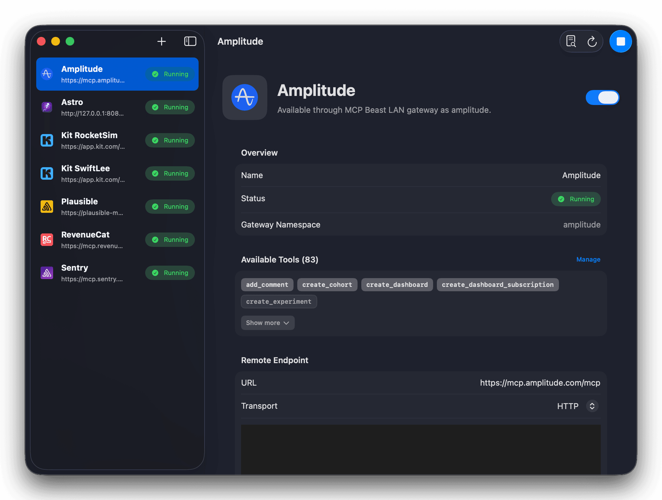The width and height of the screenshot is (662, 500).
Task: Click the Manage link for tools
Action: point(588,259)
